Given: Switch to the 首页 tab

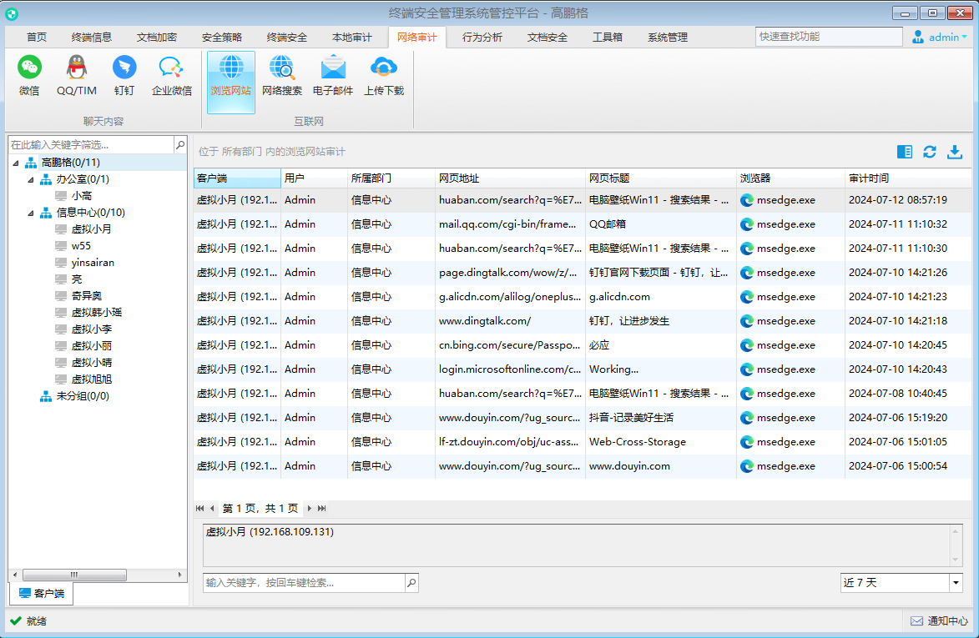Looking at the screenshot, I should coord(37,38).
